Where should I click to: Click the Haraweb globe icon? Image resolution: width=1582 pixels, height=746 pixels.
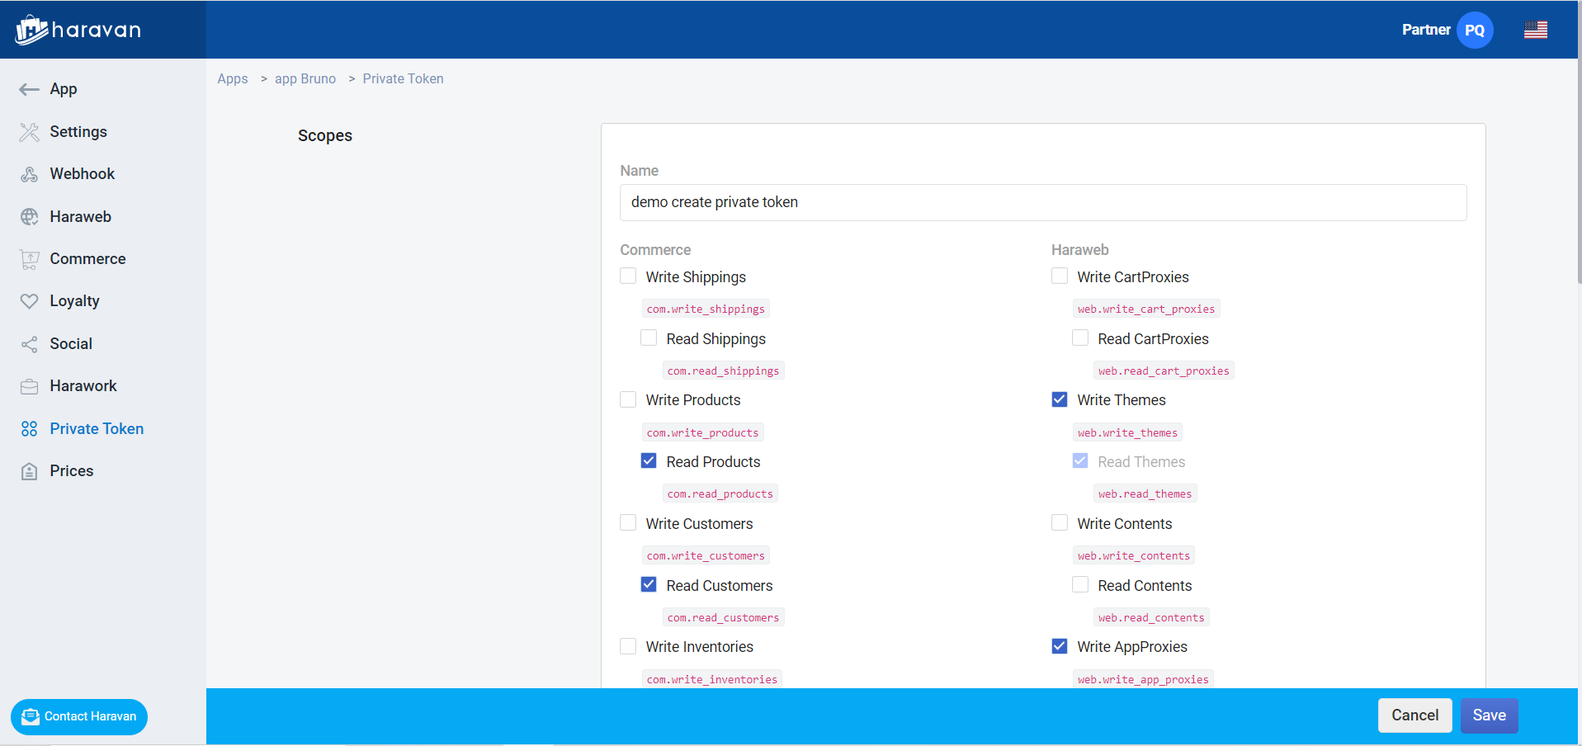(29, 217)
